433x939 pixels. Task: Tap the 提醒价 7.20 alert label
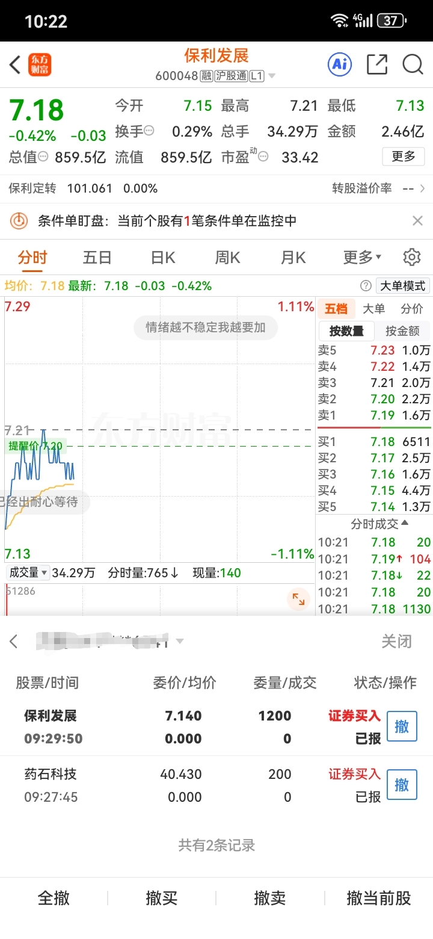35,446
